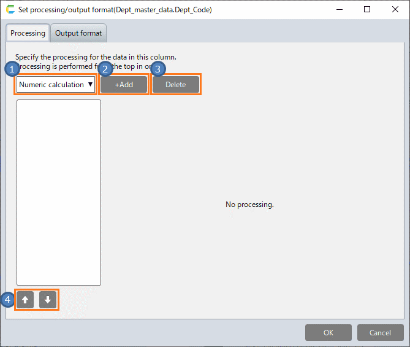This screenshot has width=410, height=347.
Task: Expand the Numeric calculation dropdown
Action: coord(56,85)
